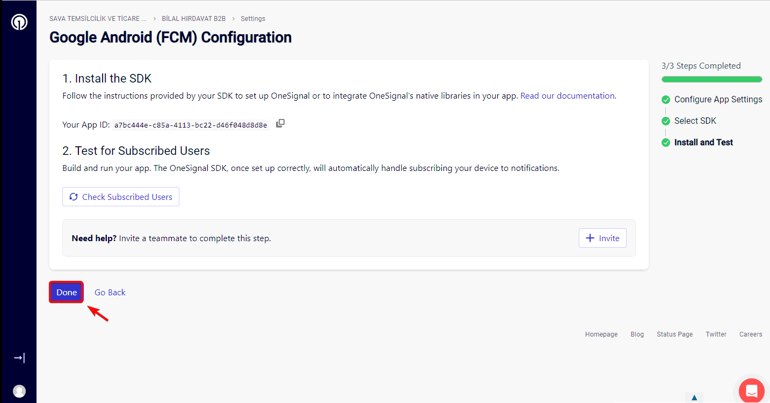Click the green steps completed progress bar
Viewport: 770px width, 403px height.
click(712, 79)
